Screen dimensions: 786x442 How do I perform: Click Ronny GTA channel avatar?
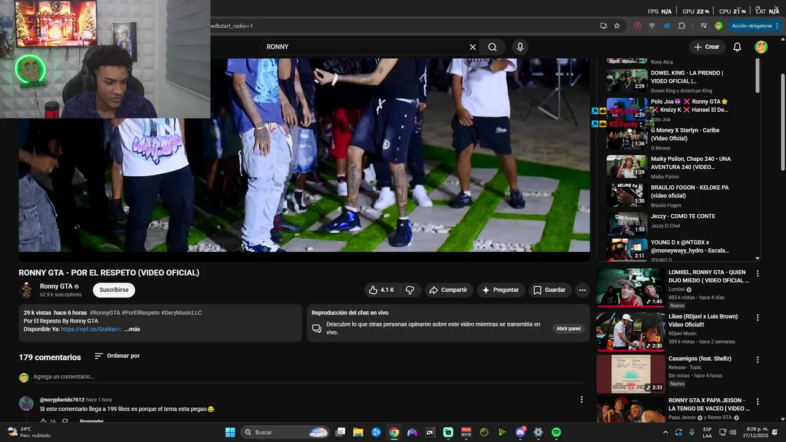point(26,290)
